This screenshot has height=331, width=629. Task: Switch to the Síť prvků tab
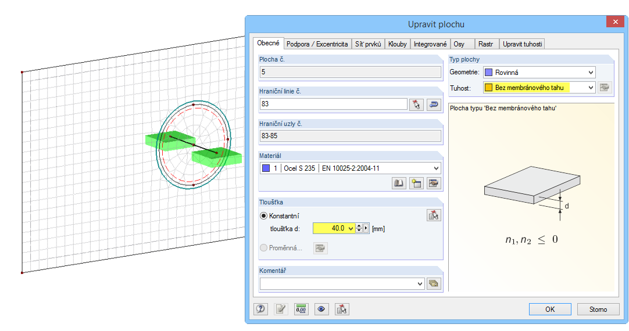point(368,44)
